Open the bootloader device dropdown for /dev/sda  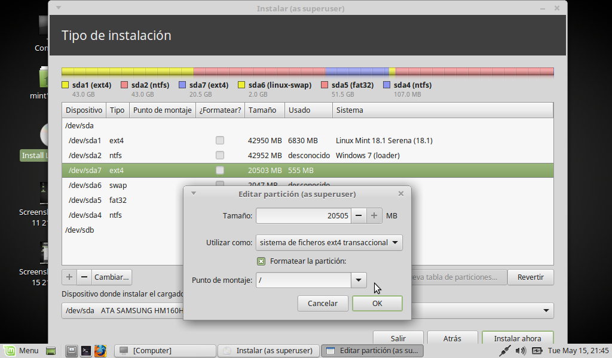546,310
